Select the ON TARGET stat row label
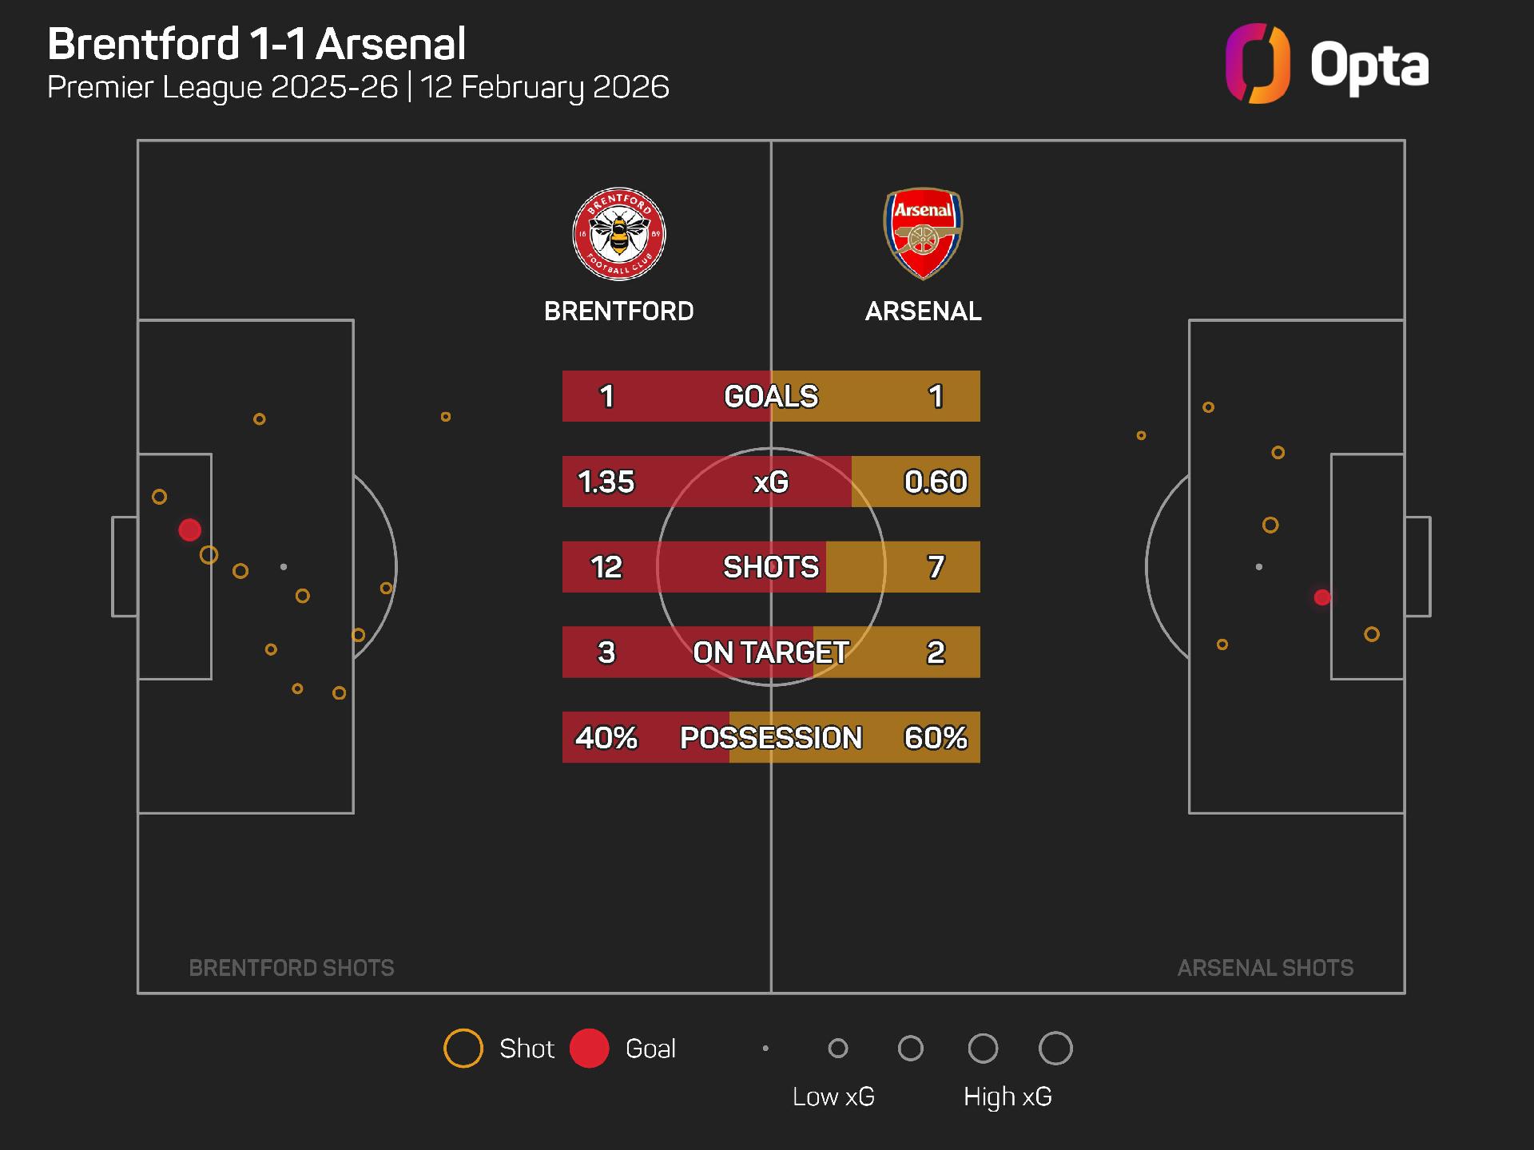This screenshot has height=1150, width=1534. [771, 652]
